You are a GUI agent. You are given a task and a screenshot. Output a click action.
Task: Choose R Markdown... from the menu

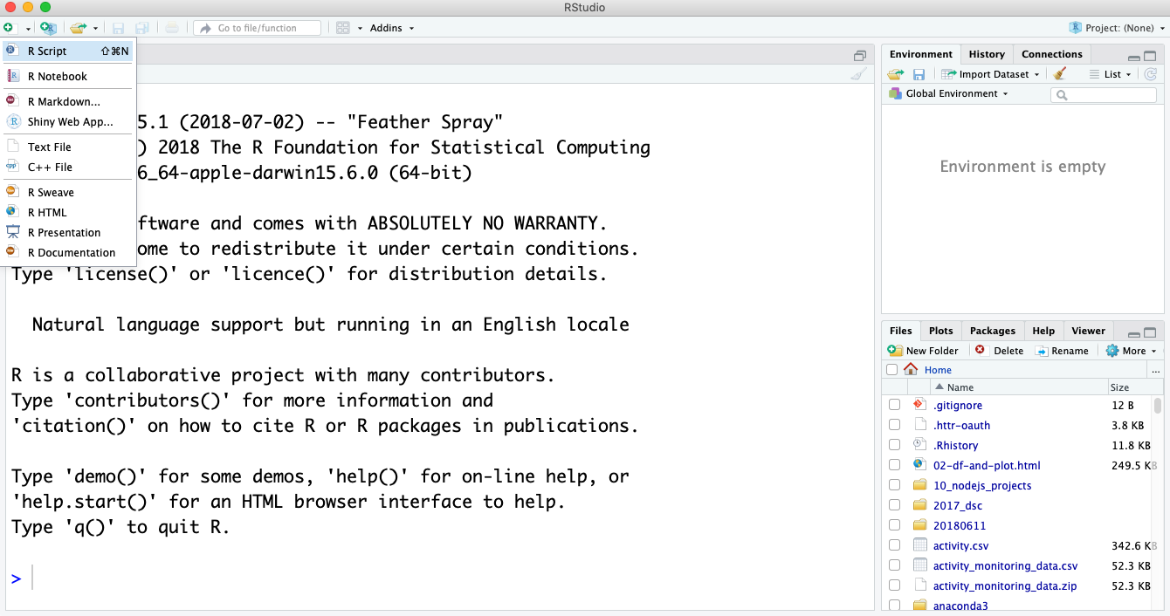pos(68,101)
